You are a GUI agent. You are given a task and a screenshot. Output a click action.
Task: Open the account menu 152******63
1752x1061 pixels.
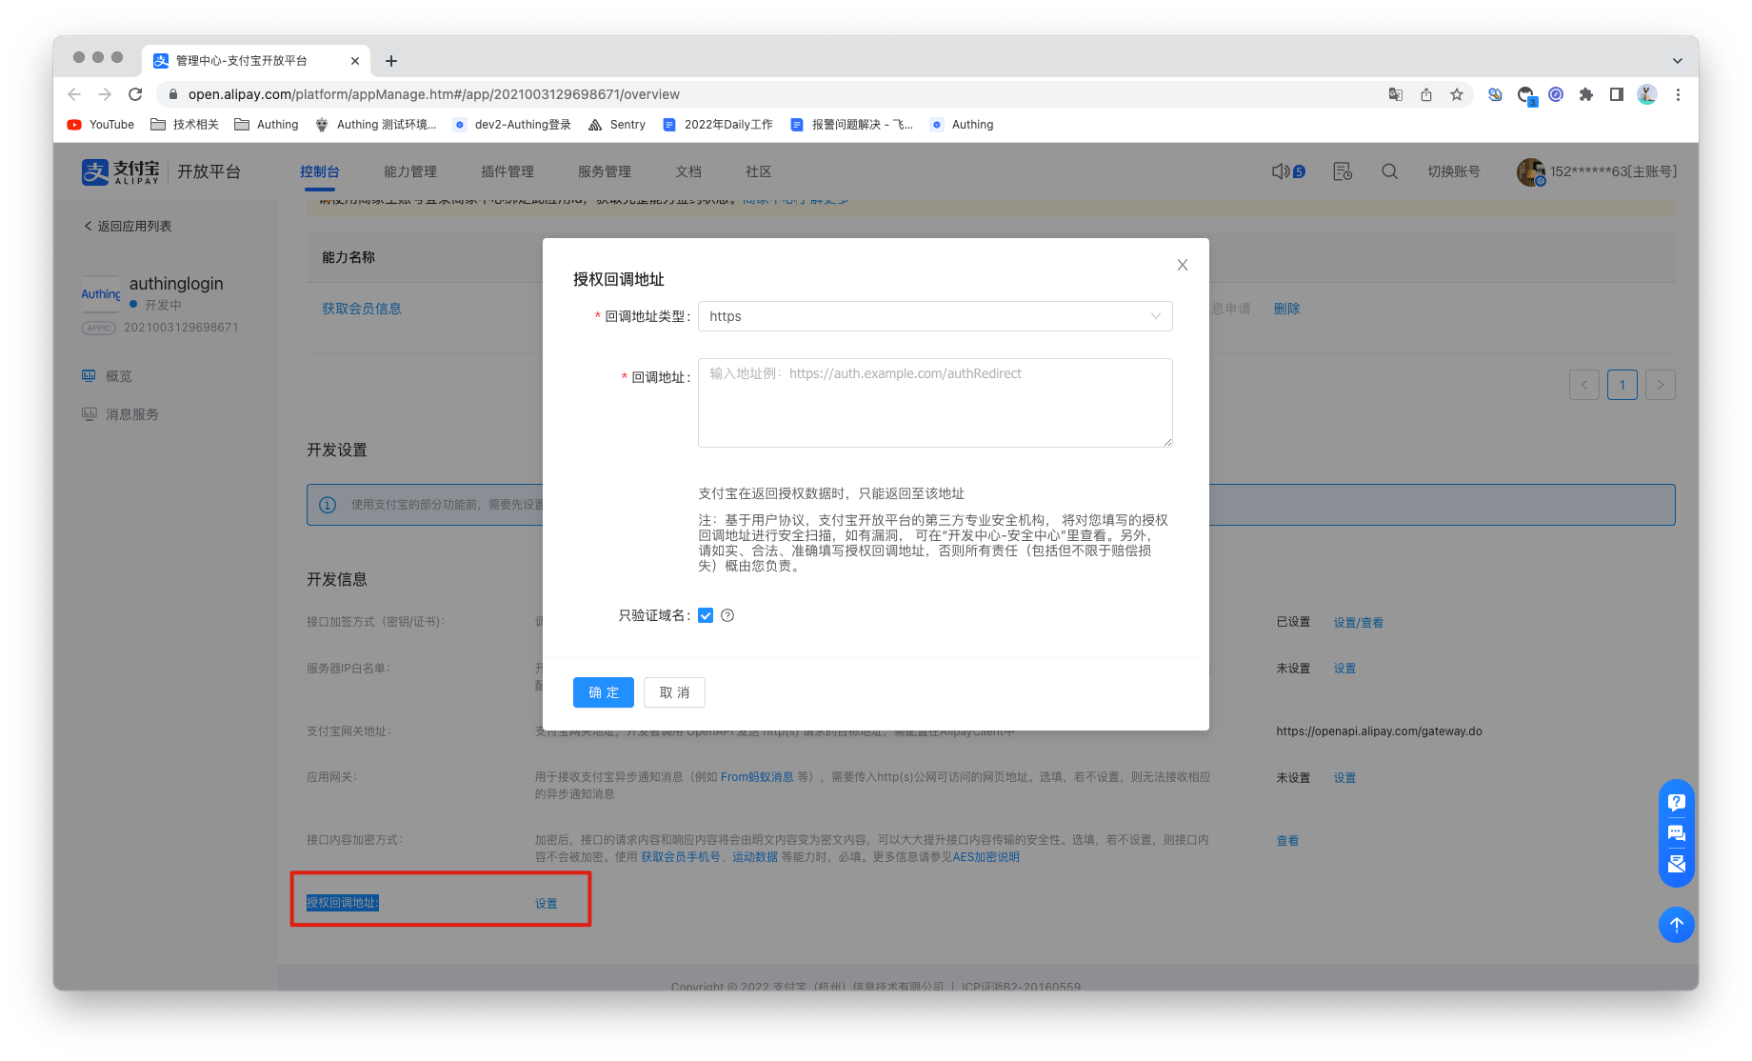tap(1597, 171)
